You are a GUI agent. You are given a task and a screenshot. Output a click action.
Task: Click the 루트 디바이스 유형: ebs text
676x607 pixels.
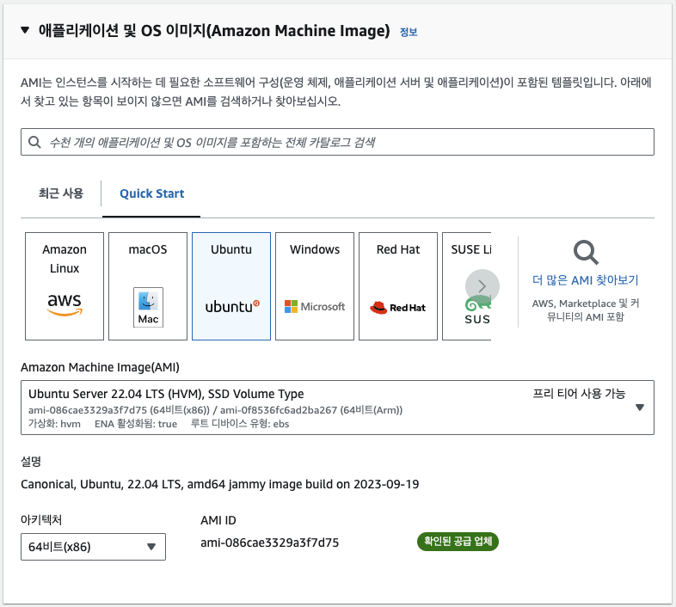click(x=240, y=424)
